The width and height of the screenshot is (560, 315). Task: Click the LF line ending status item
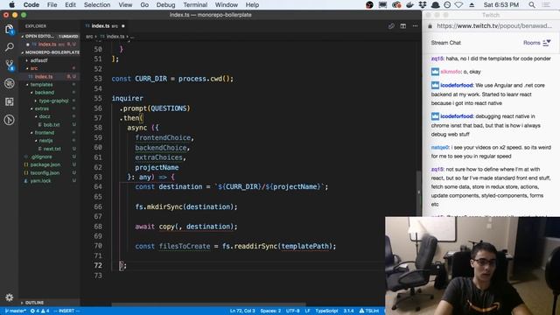pos(307,311)
